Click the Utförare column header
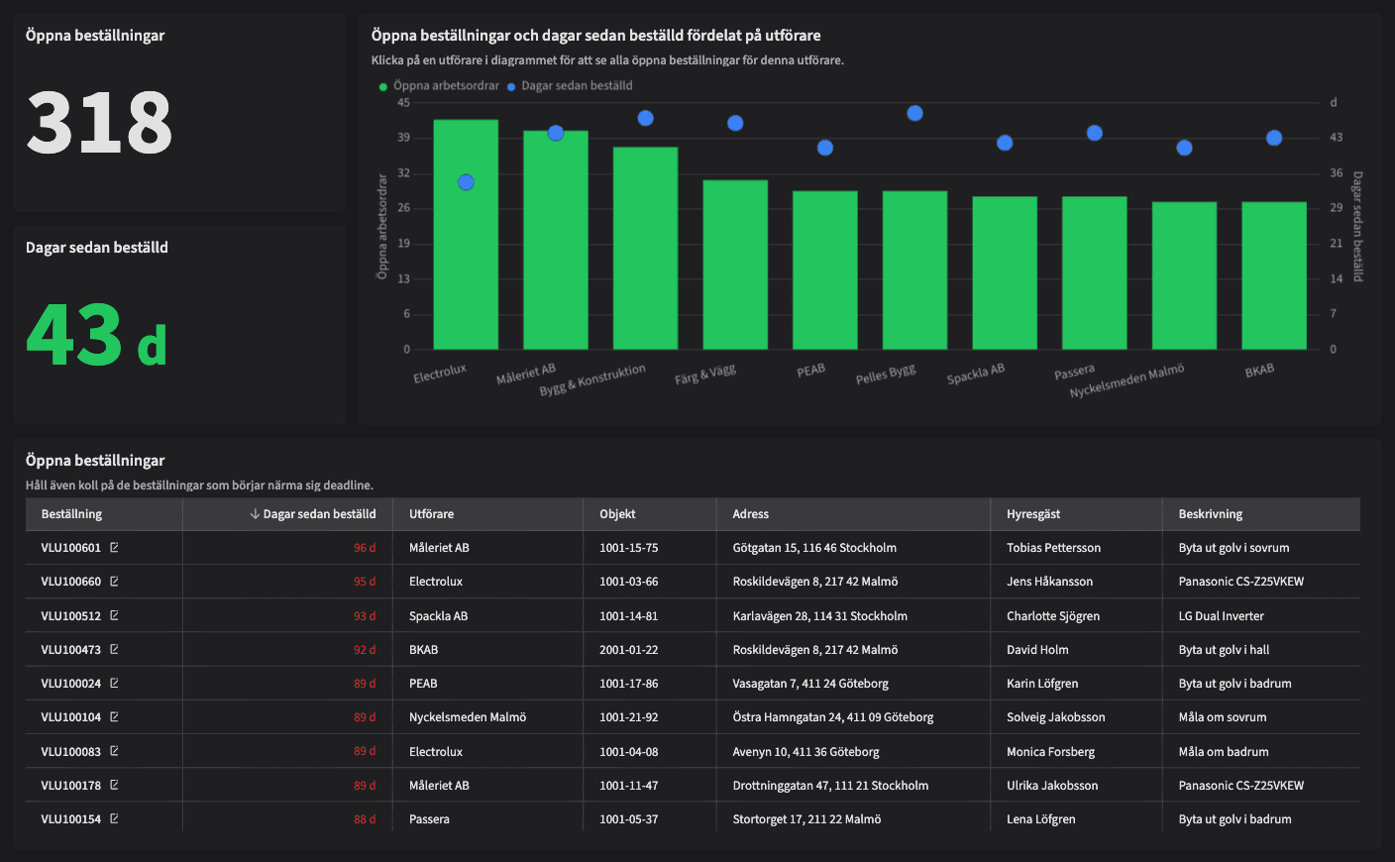The height and width of the screenshot is (862, 1395). point(431,514)
